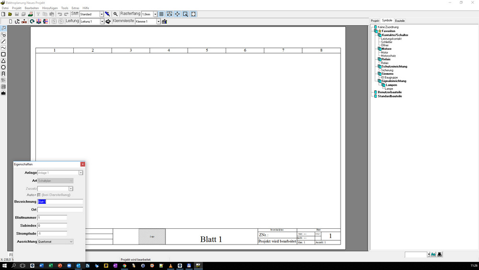Select the line drawing tool
The image size is (479, 270).
tap(3, 42)
